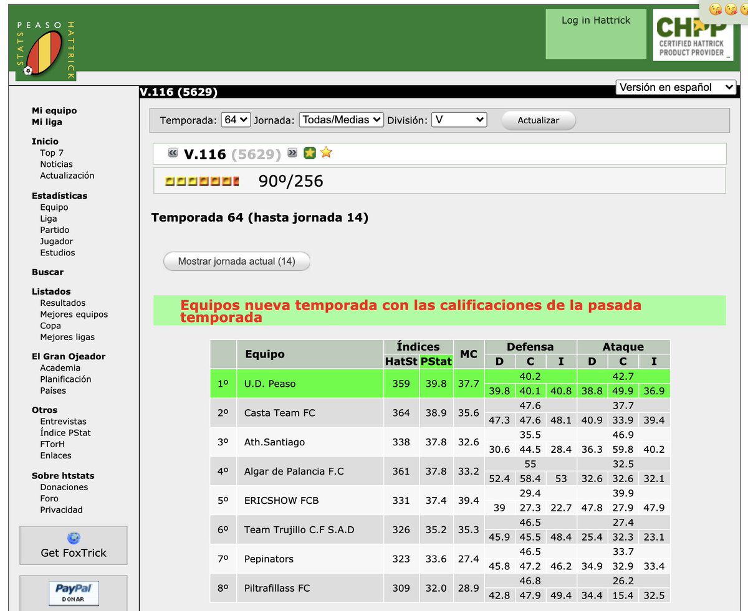The image size is (748, 611).
Task: Click the V.116 (5629) league title
Action: click(233, 153)
